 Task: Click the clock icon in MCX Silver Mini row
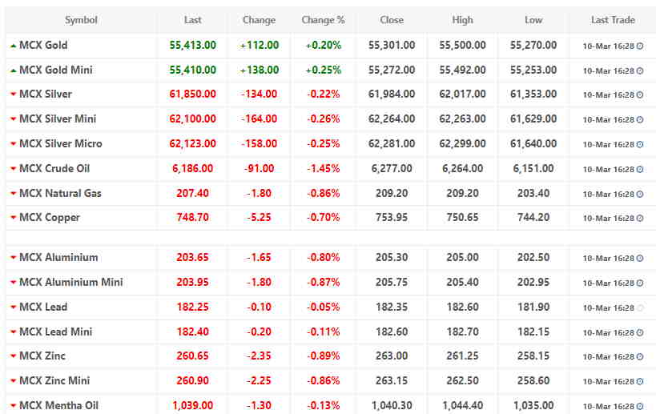(x=640, y=119)
